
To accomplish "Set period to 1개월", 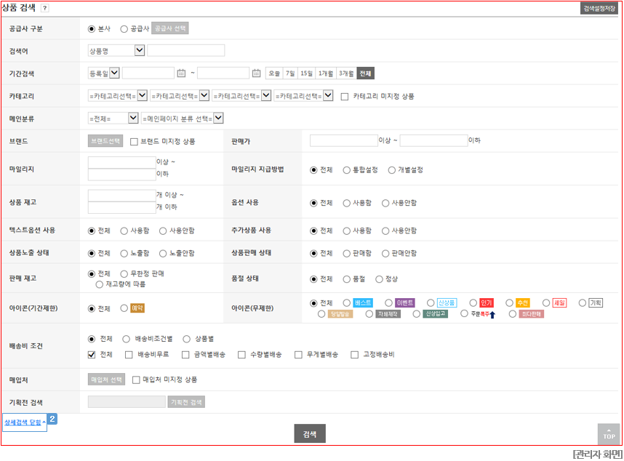I will (326, 73).
